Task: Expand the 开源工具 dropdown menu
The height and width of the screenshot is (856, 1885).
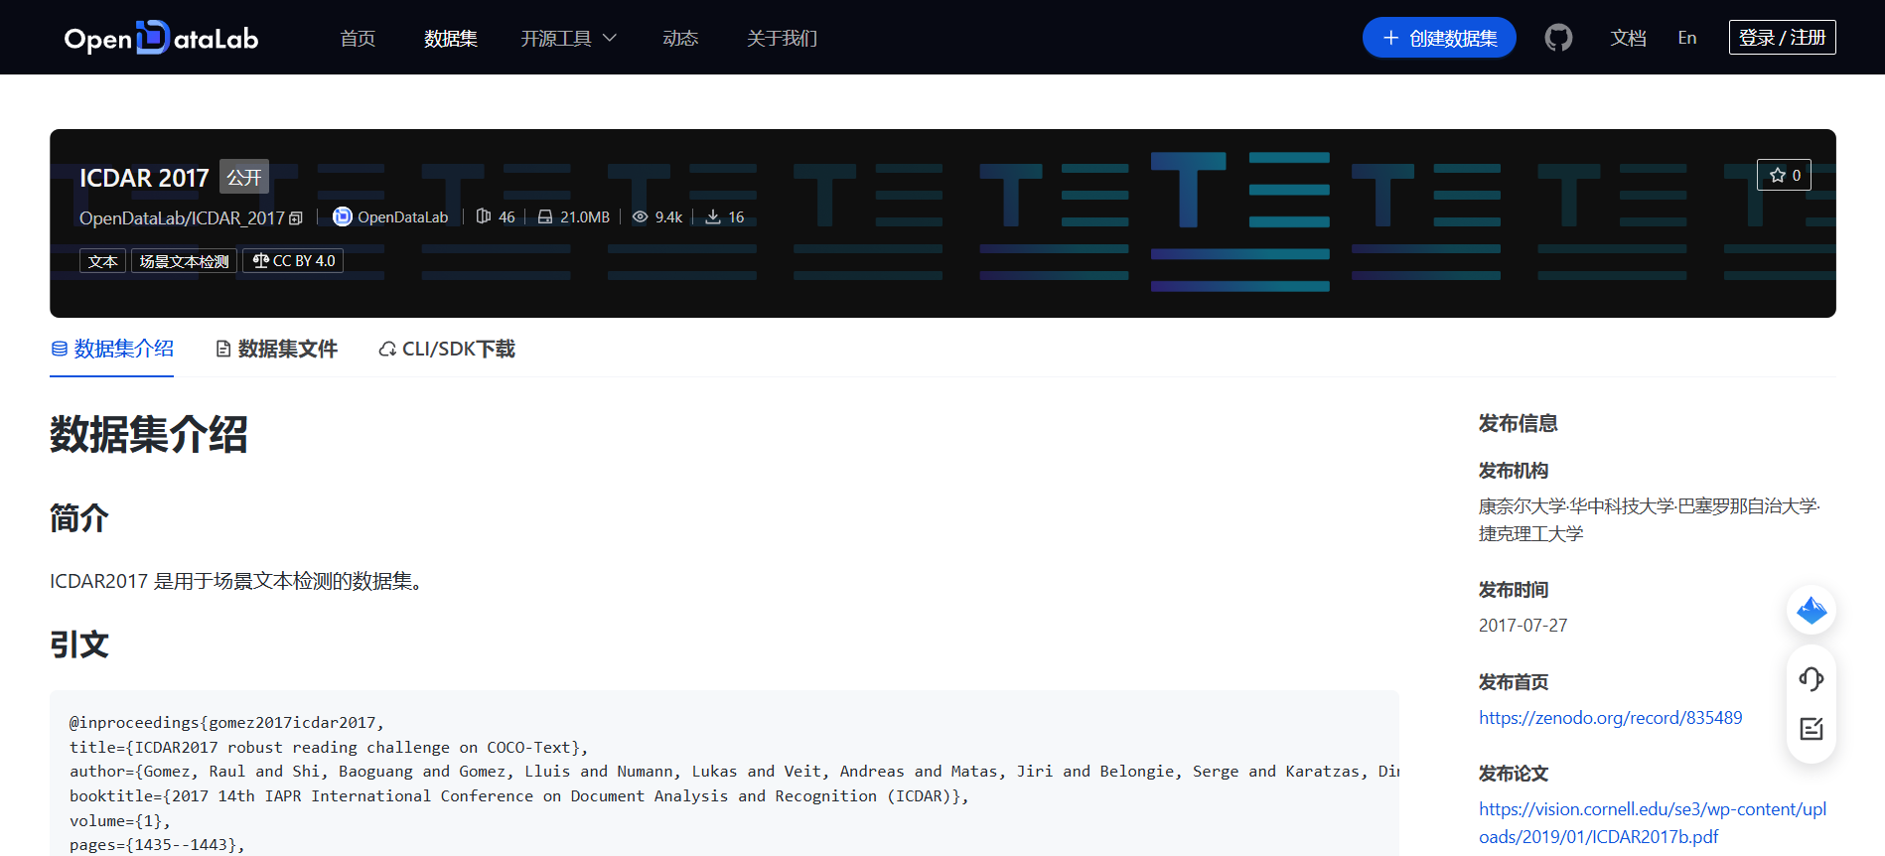Action: pos(569,38)
